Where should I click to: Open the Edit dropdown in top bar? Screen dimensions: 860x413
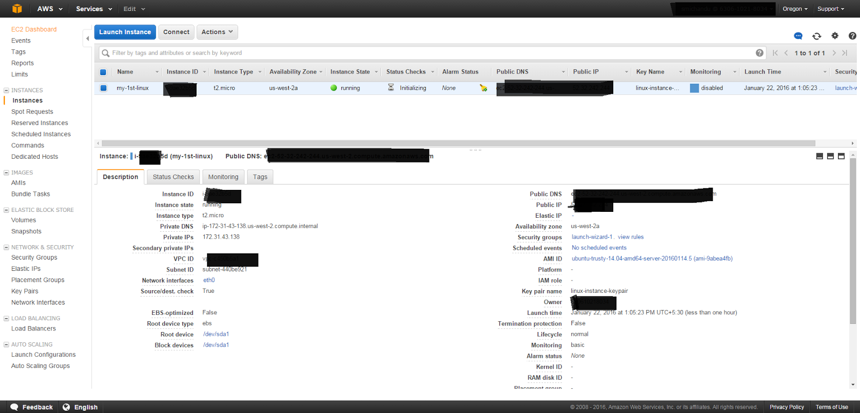(134, 9)
